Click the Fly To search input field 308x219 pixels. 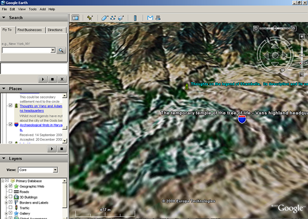pos(26,50)
